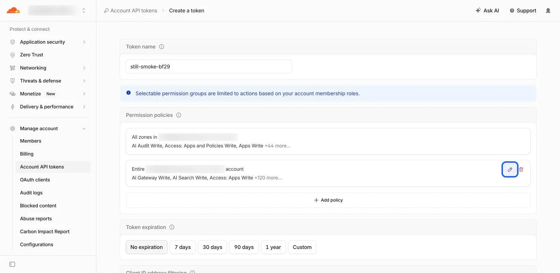Image resolution: width=560 pixels, height=273 pixels.
Task: Click the Token name input field
Action: (209, 67)
